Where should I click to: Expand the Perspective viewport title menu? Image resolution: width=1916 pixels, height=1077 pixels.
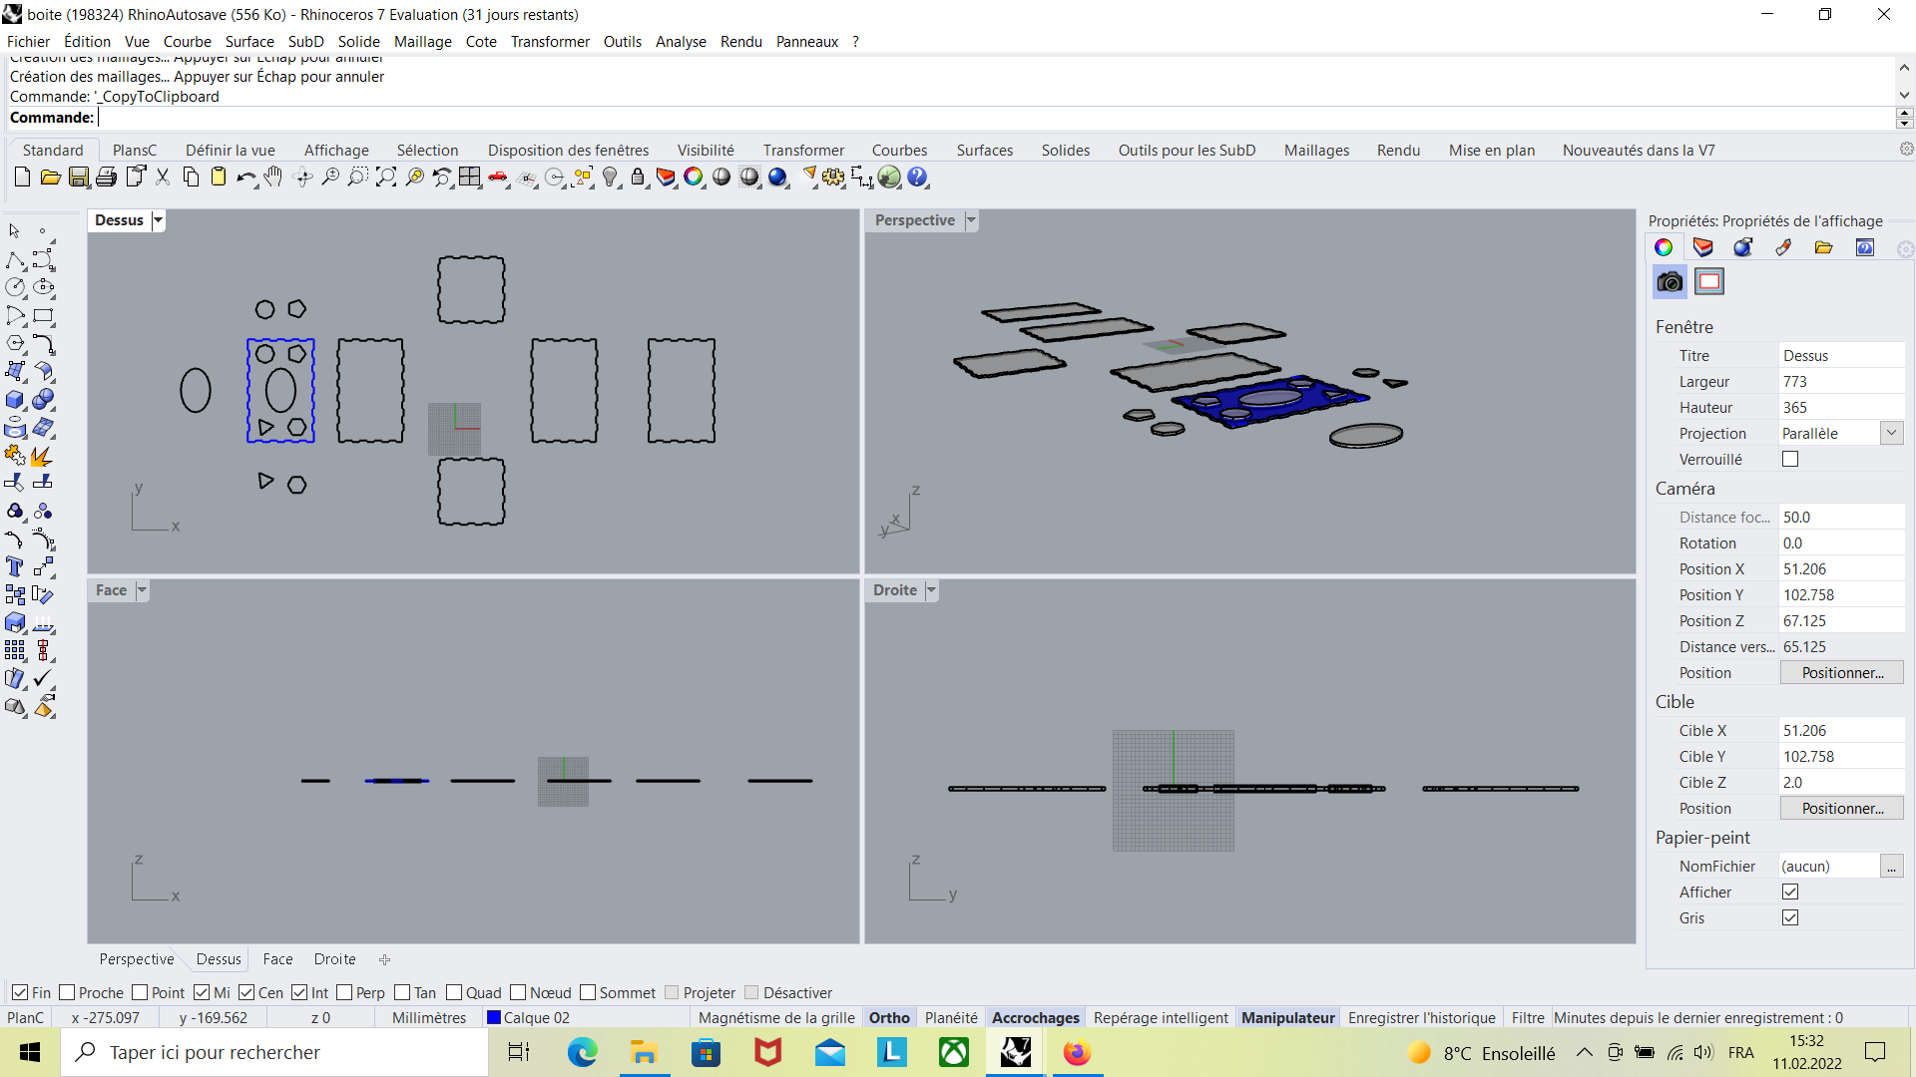(x=971, y=220)
